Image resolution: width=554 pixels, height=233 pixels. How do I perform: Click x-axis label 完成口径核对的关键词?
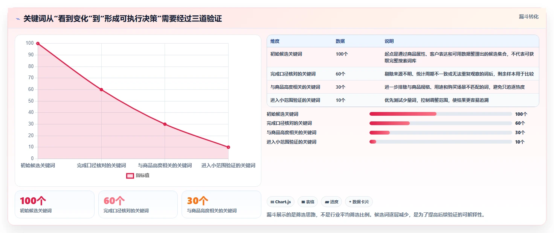(x=101, y=165)
